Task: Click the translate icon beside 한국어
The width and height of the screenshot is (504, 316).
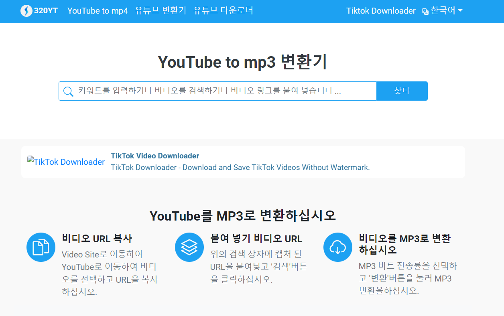Action: click(425, 12)
